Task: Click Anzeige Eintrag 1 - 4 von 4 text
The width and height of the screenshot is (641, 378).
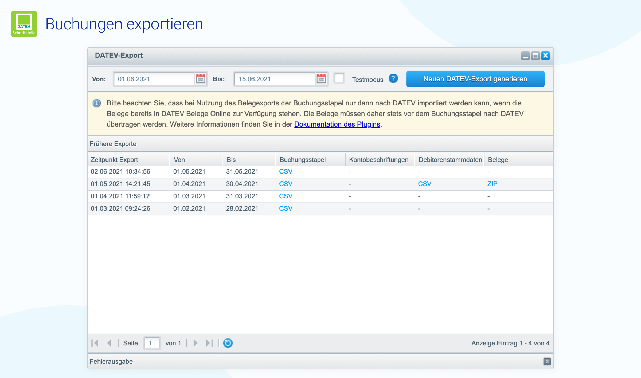Action: click(510, 343)
